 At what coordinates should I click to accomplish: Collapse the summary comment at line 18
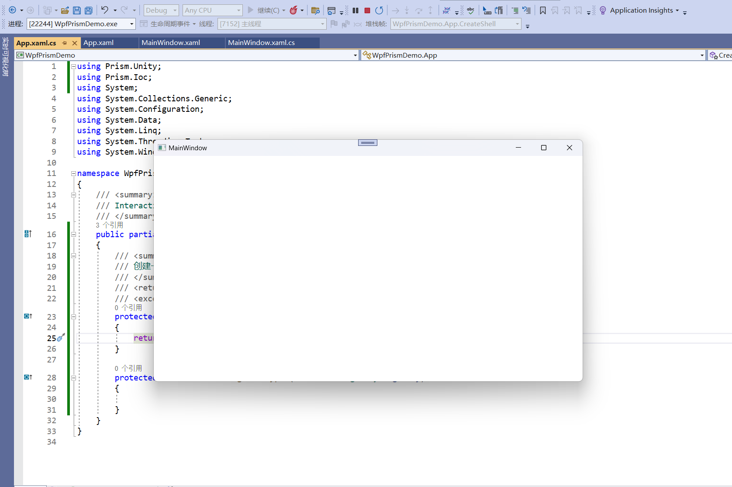tap(73, 256)
